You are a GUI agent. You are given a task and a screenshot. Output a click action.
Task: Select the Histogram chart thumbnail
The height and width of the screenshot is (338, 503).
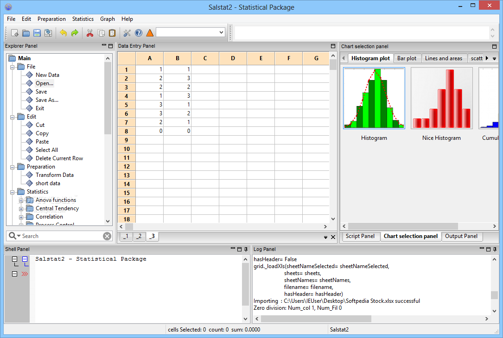click(374, 98)
